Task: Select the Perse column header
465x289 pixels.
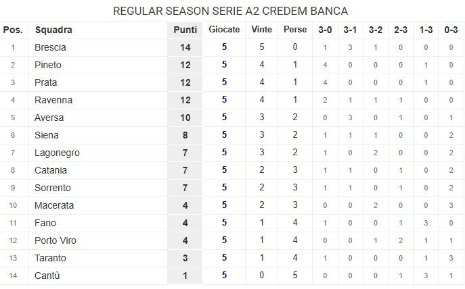Action: (295, 30)
